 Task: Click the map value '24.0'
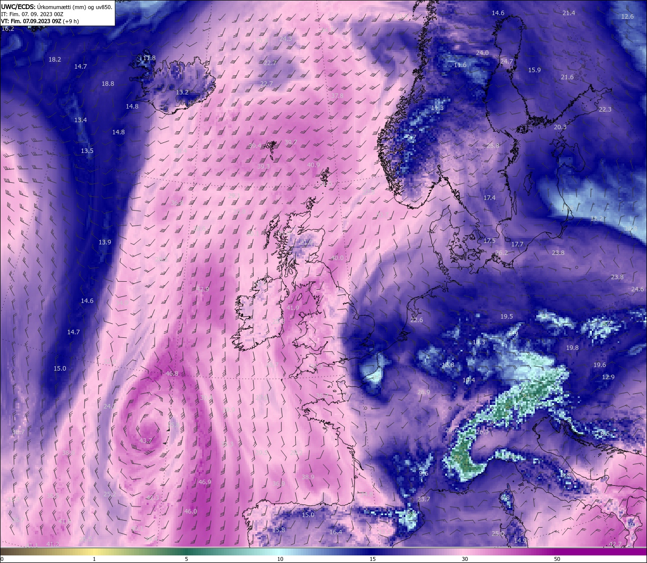point(482,53)
